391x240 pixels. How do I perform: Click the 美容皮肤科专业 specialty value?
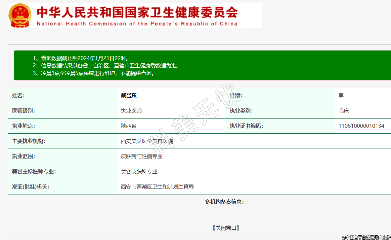pyautogui.click(x=139, y=172)
